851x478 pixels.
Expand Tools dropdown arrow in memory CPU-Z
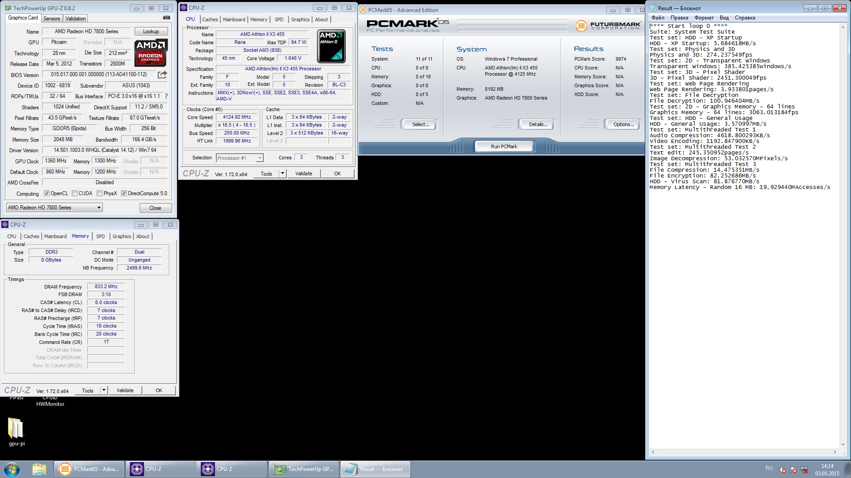pos(104,390)
